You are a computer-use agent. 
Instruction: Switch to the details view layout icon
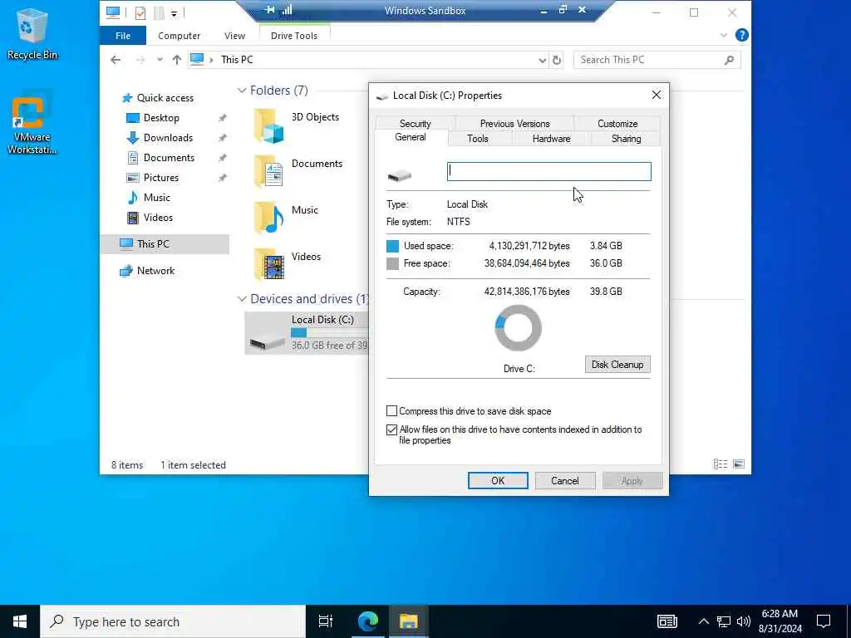[x=721, y=464]
